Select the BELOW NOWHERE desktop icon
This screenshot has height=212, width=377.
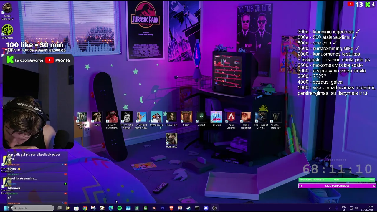[112, 120]
